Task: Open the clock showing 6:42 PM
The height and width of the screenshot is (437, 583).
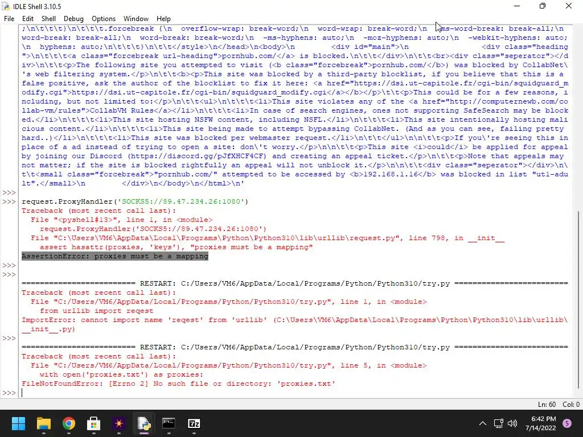Action: point(541,423)
